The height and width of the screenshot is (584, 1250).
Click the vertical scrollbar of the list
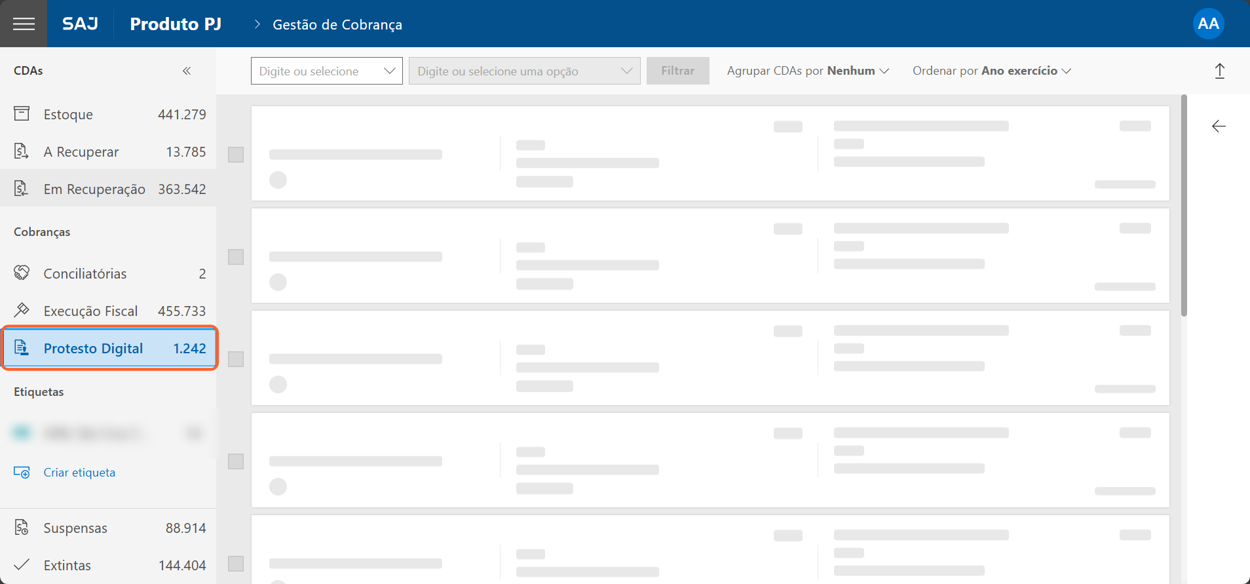[1184, 206]
